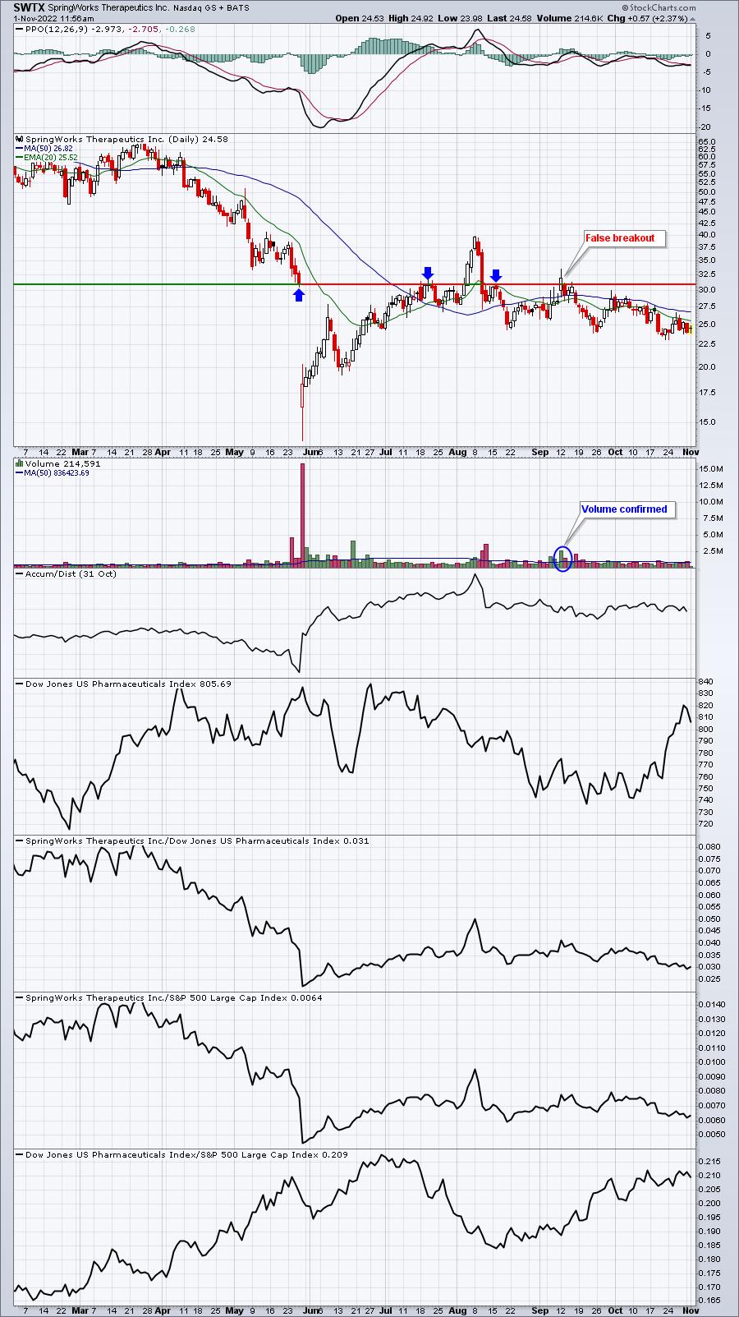Click the Sep date label on price axis
This screenshot has width=739, height=1317.
(x=539, y=452)
